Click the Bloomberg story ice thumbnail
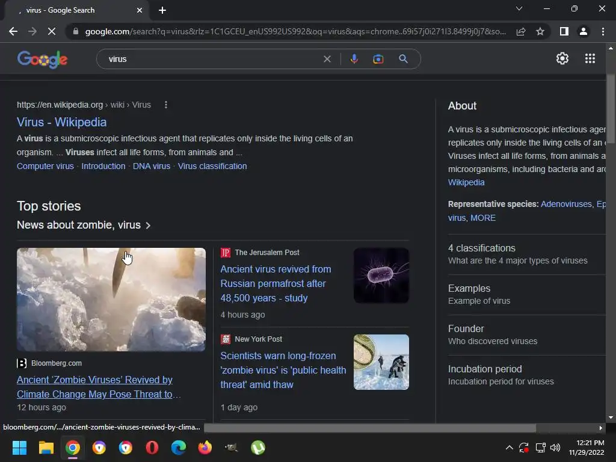The width and height of the screenshot is (616, 462). [x=111, y=300]
